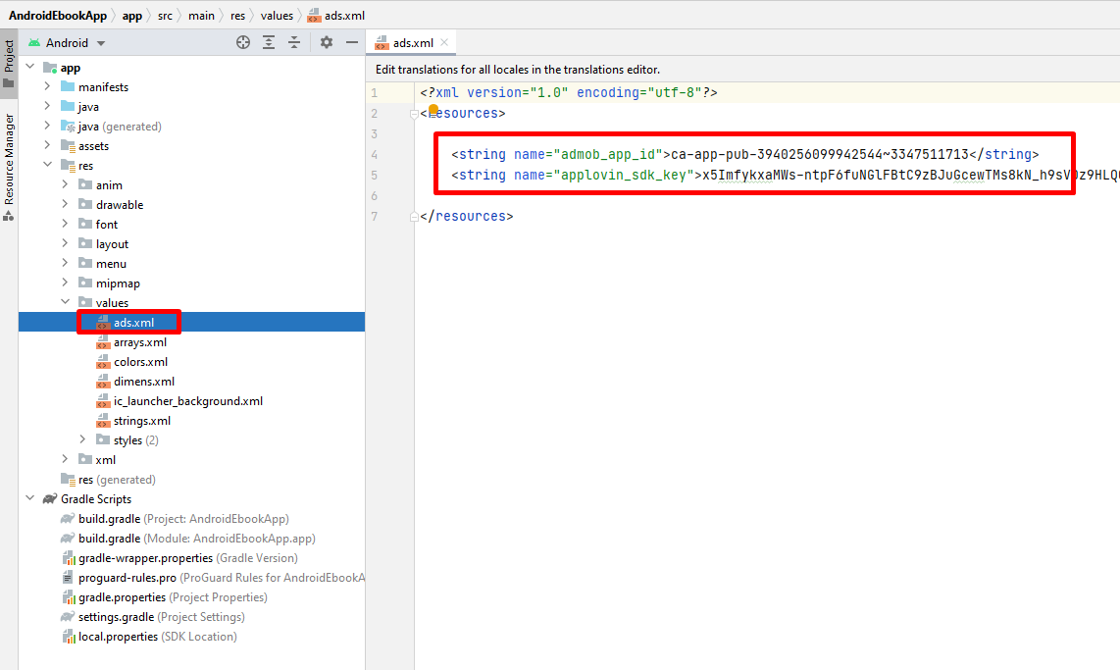Open strings.xml in the project tree
The height and width of the screenshot is (670, 1120).
[x=141, y=421]
